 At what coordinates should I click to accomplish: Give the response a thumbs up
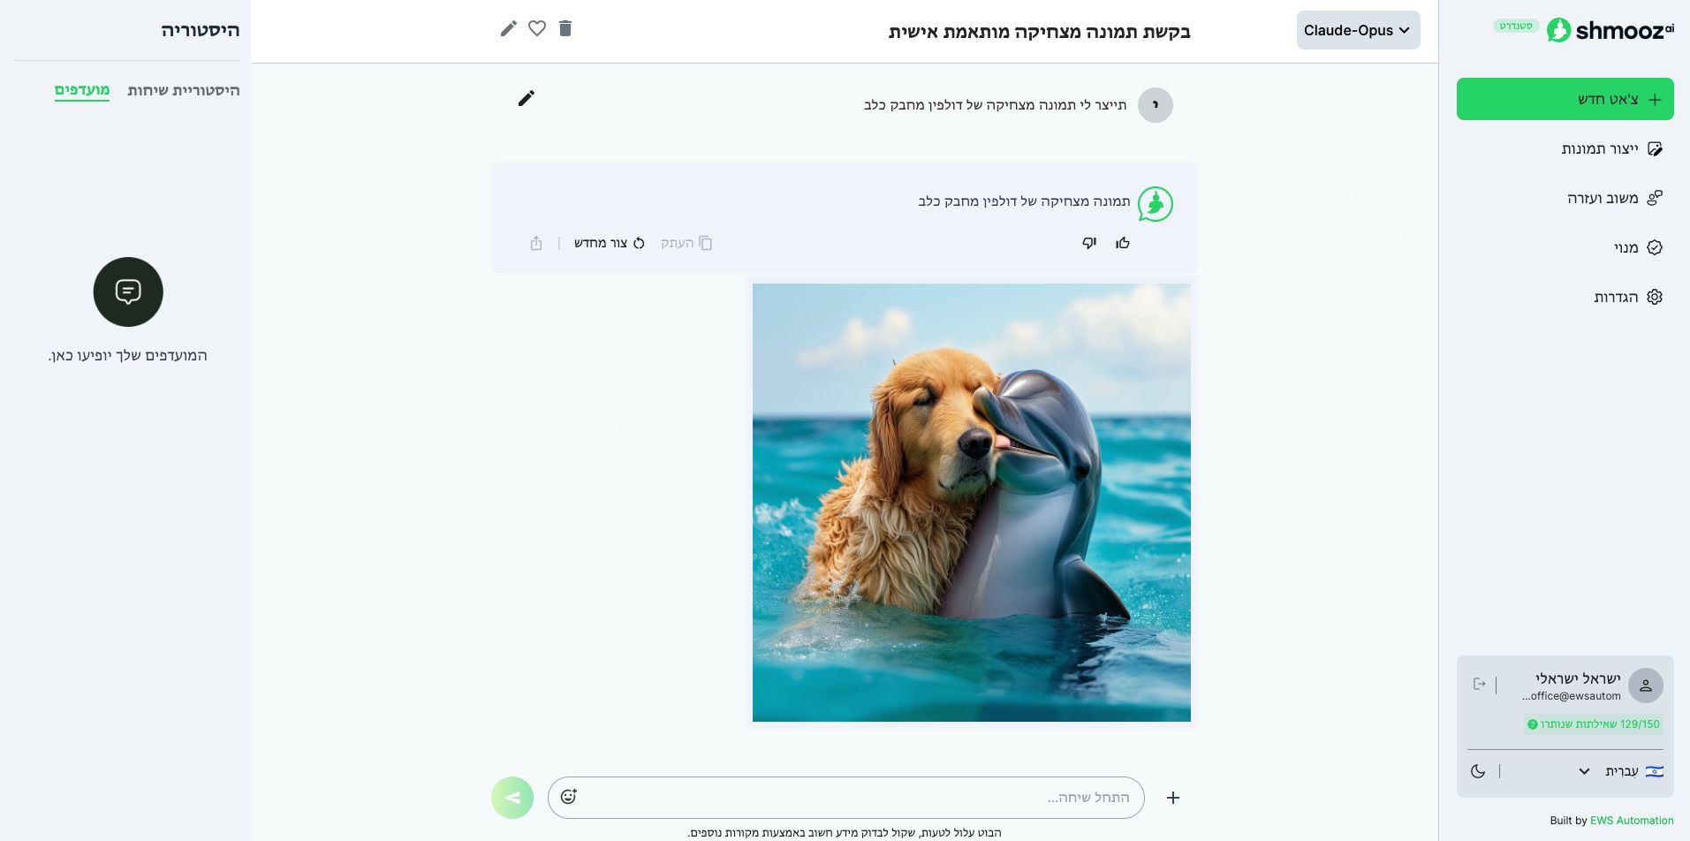tap(1123, 243)
